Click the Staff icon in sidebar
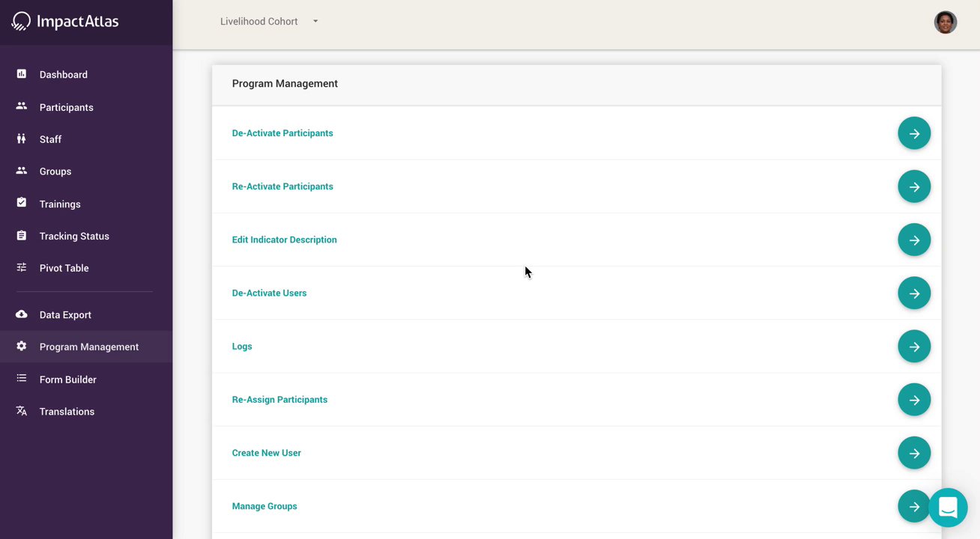 (x=22, y=138)
